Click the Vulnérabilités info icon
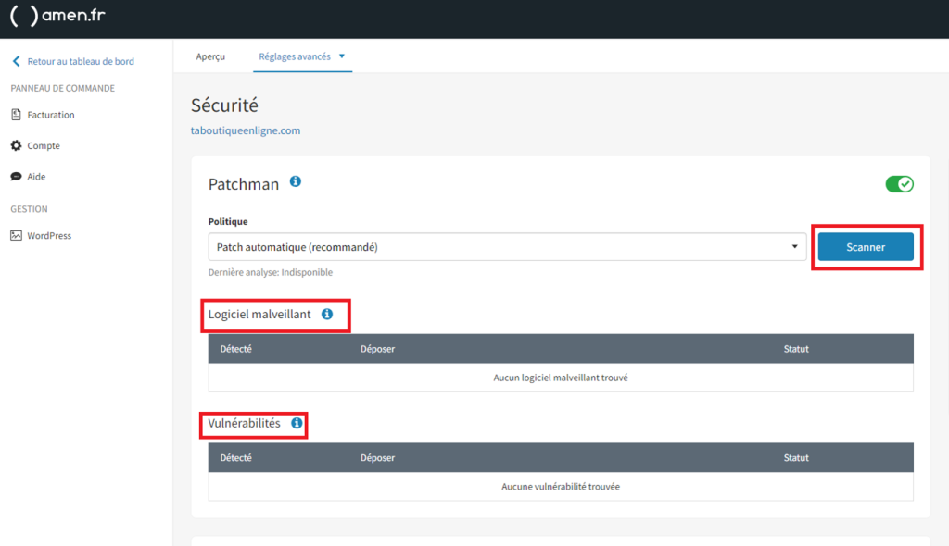 pyautogui.click(x=297, y=423)
